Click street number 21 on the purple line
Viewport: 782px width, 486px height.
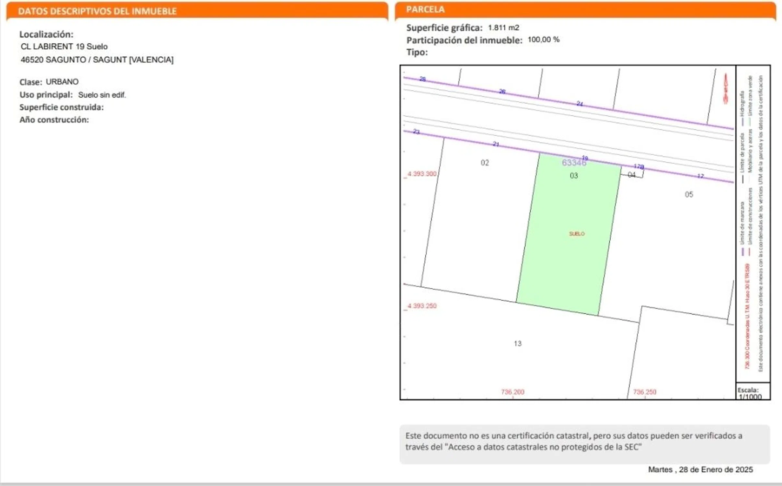pos(496,144)
